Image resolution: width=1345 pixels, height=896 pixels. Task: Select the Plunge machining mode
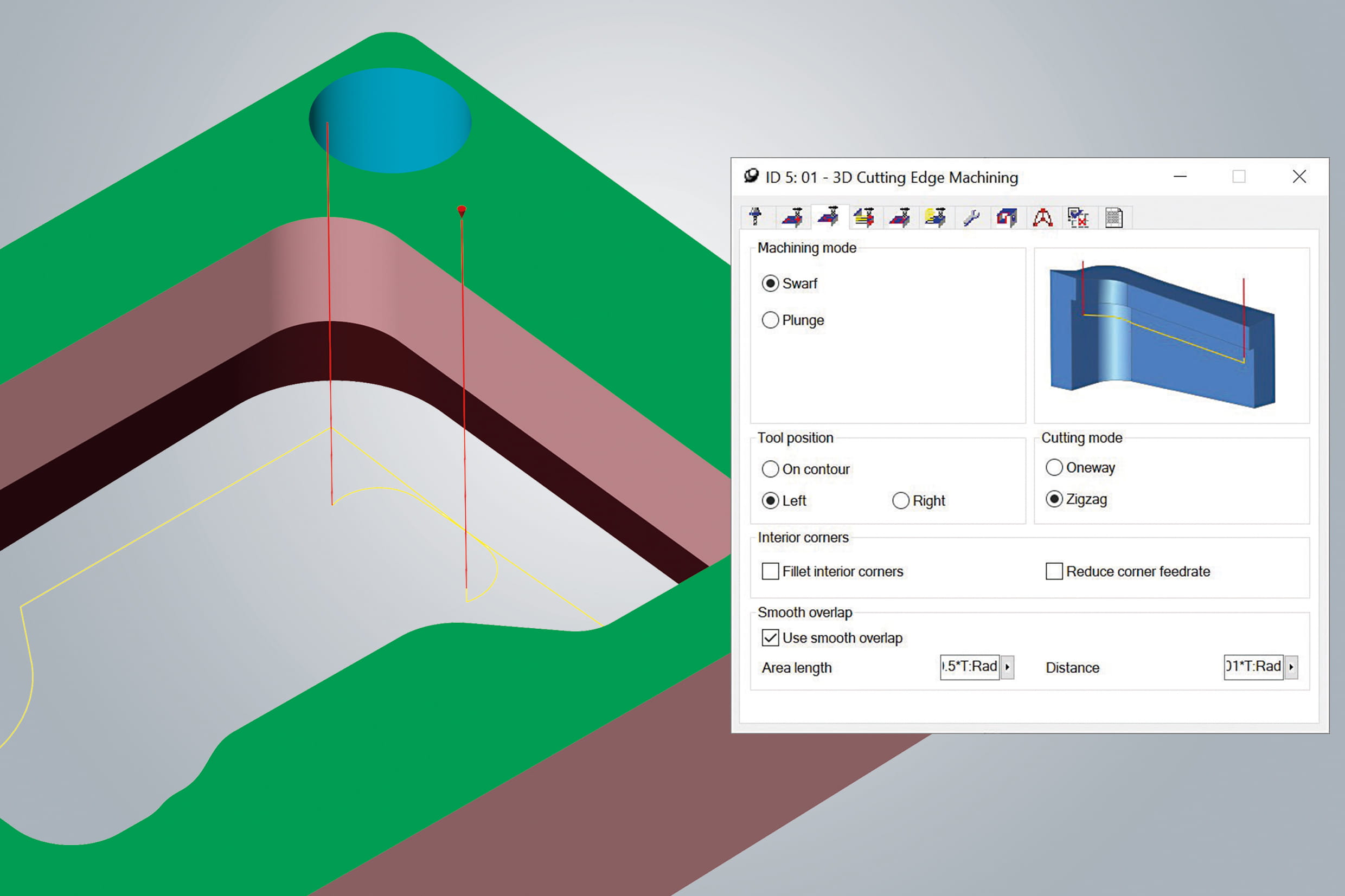point(771,320)
